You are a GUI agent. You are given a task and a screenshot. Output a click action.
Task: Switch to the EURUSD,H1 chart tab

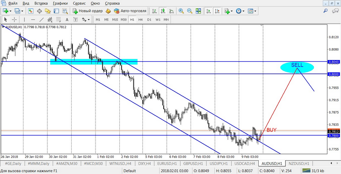(x=168, y=163)
